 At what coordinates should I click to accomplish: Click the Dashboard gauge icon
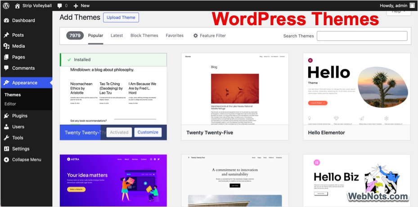pyautogui.click(x=6, y=21)
